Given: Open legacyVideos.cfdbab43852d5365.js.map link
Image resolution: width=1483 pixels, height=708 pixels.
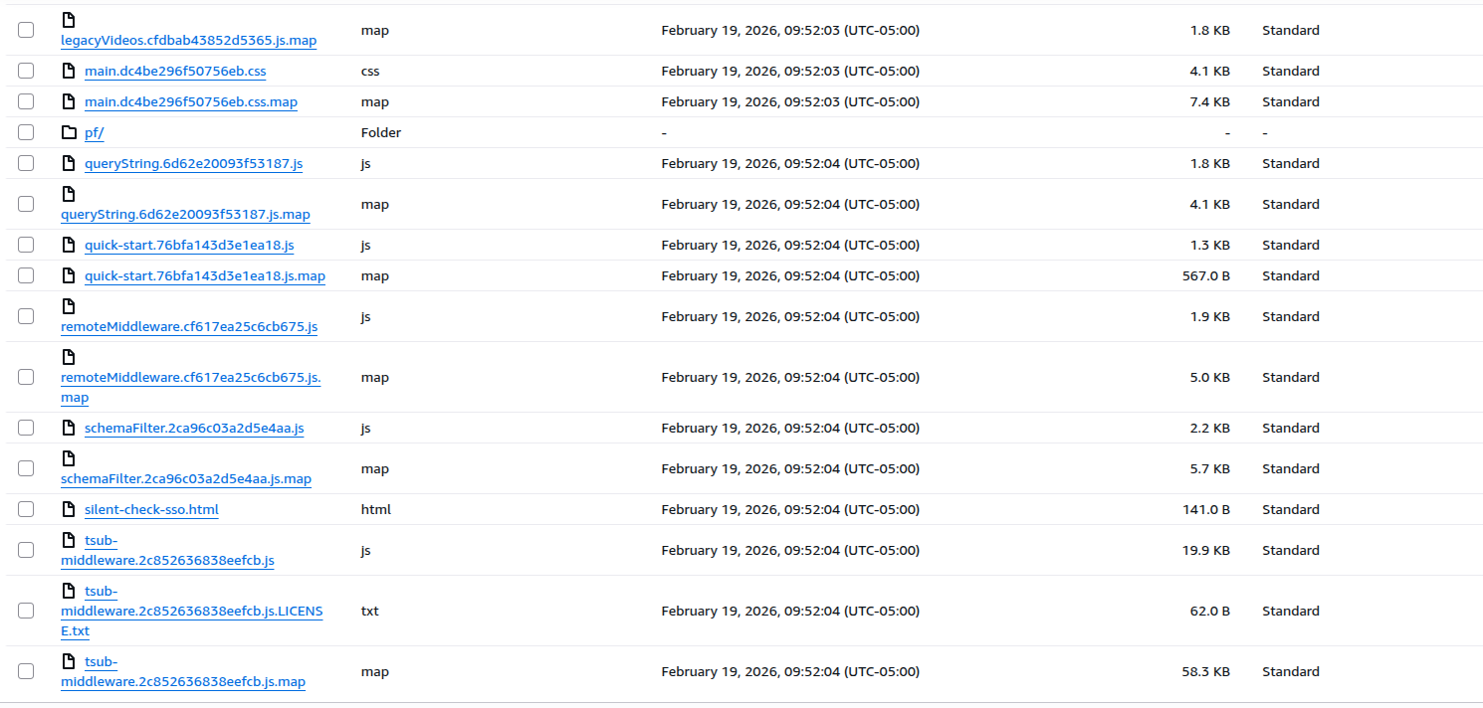Looking at the screenshot, I should click(x=189, y=41).
